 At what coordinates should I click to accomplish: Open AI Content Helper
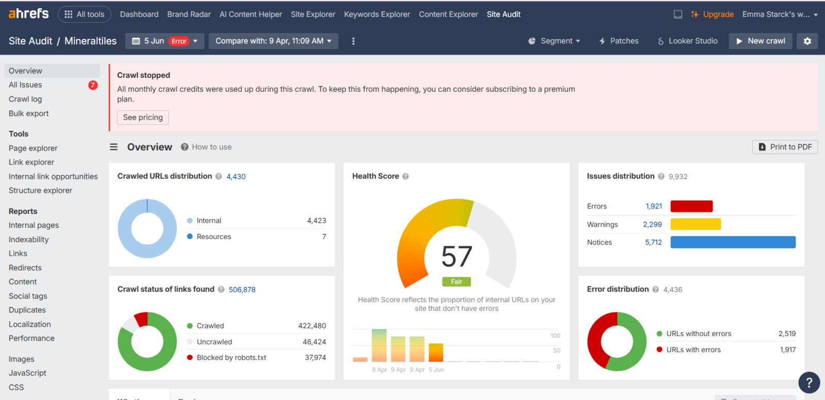coord(251,14)
